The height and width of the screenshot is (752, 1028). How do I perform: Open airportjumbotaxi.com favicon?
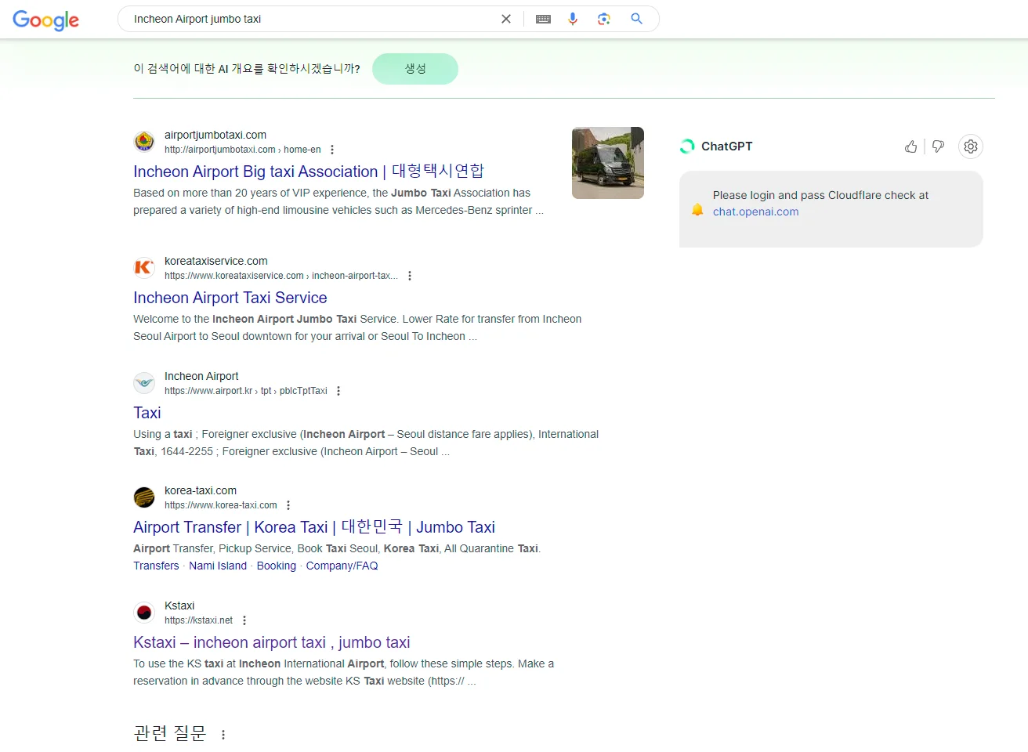144,142
